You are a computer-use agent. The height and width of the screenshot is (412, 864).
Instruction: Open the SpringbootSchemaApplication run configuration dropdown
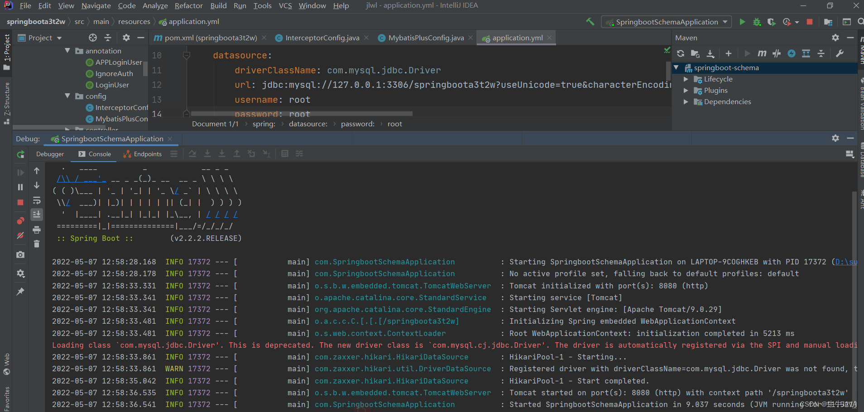point(667,22)
